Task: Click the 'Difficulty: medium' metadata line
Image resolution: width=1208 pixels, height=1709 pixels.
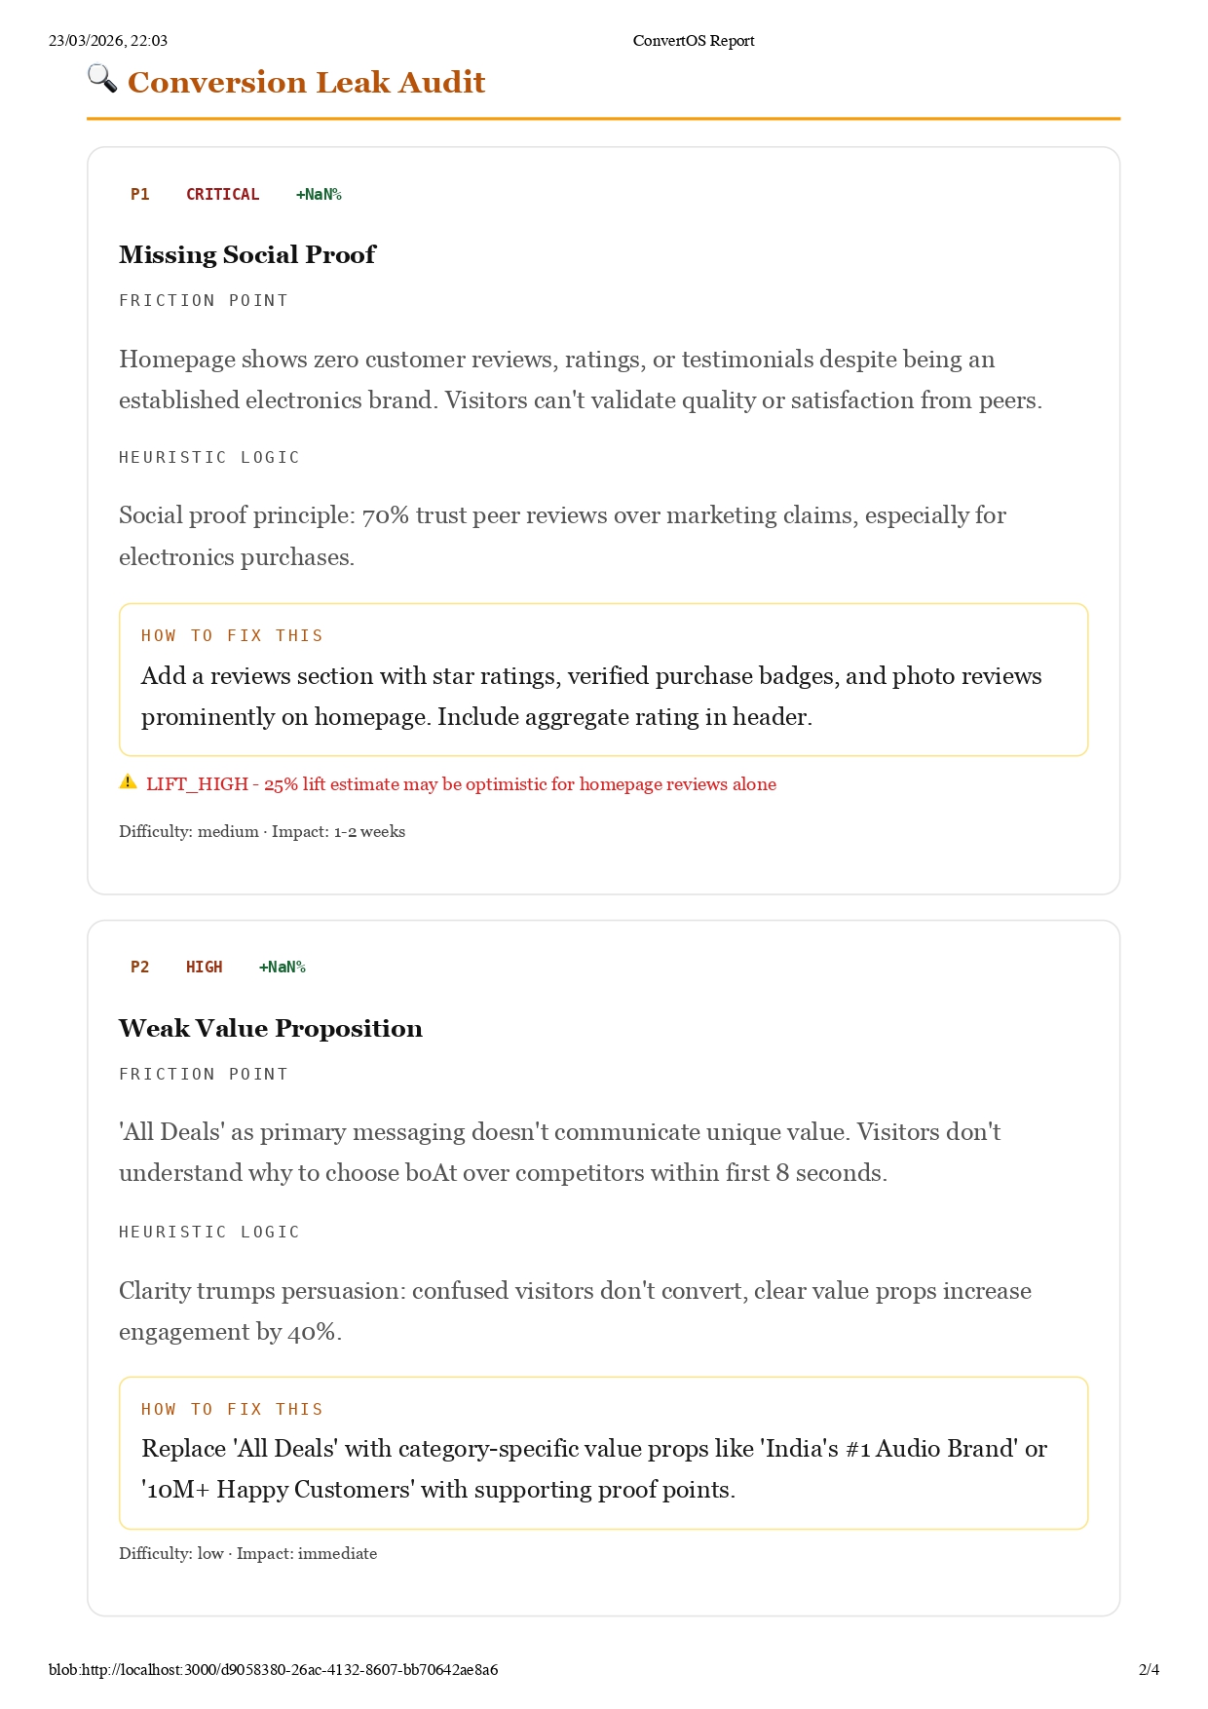Action: point(262,832)
